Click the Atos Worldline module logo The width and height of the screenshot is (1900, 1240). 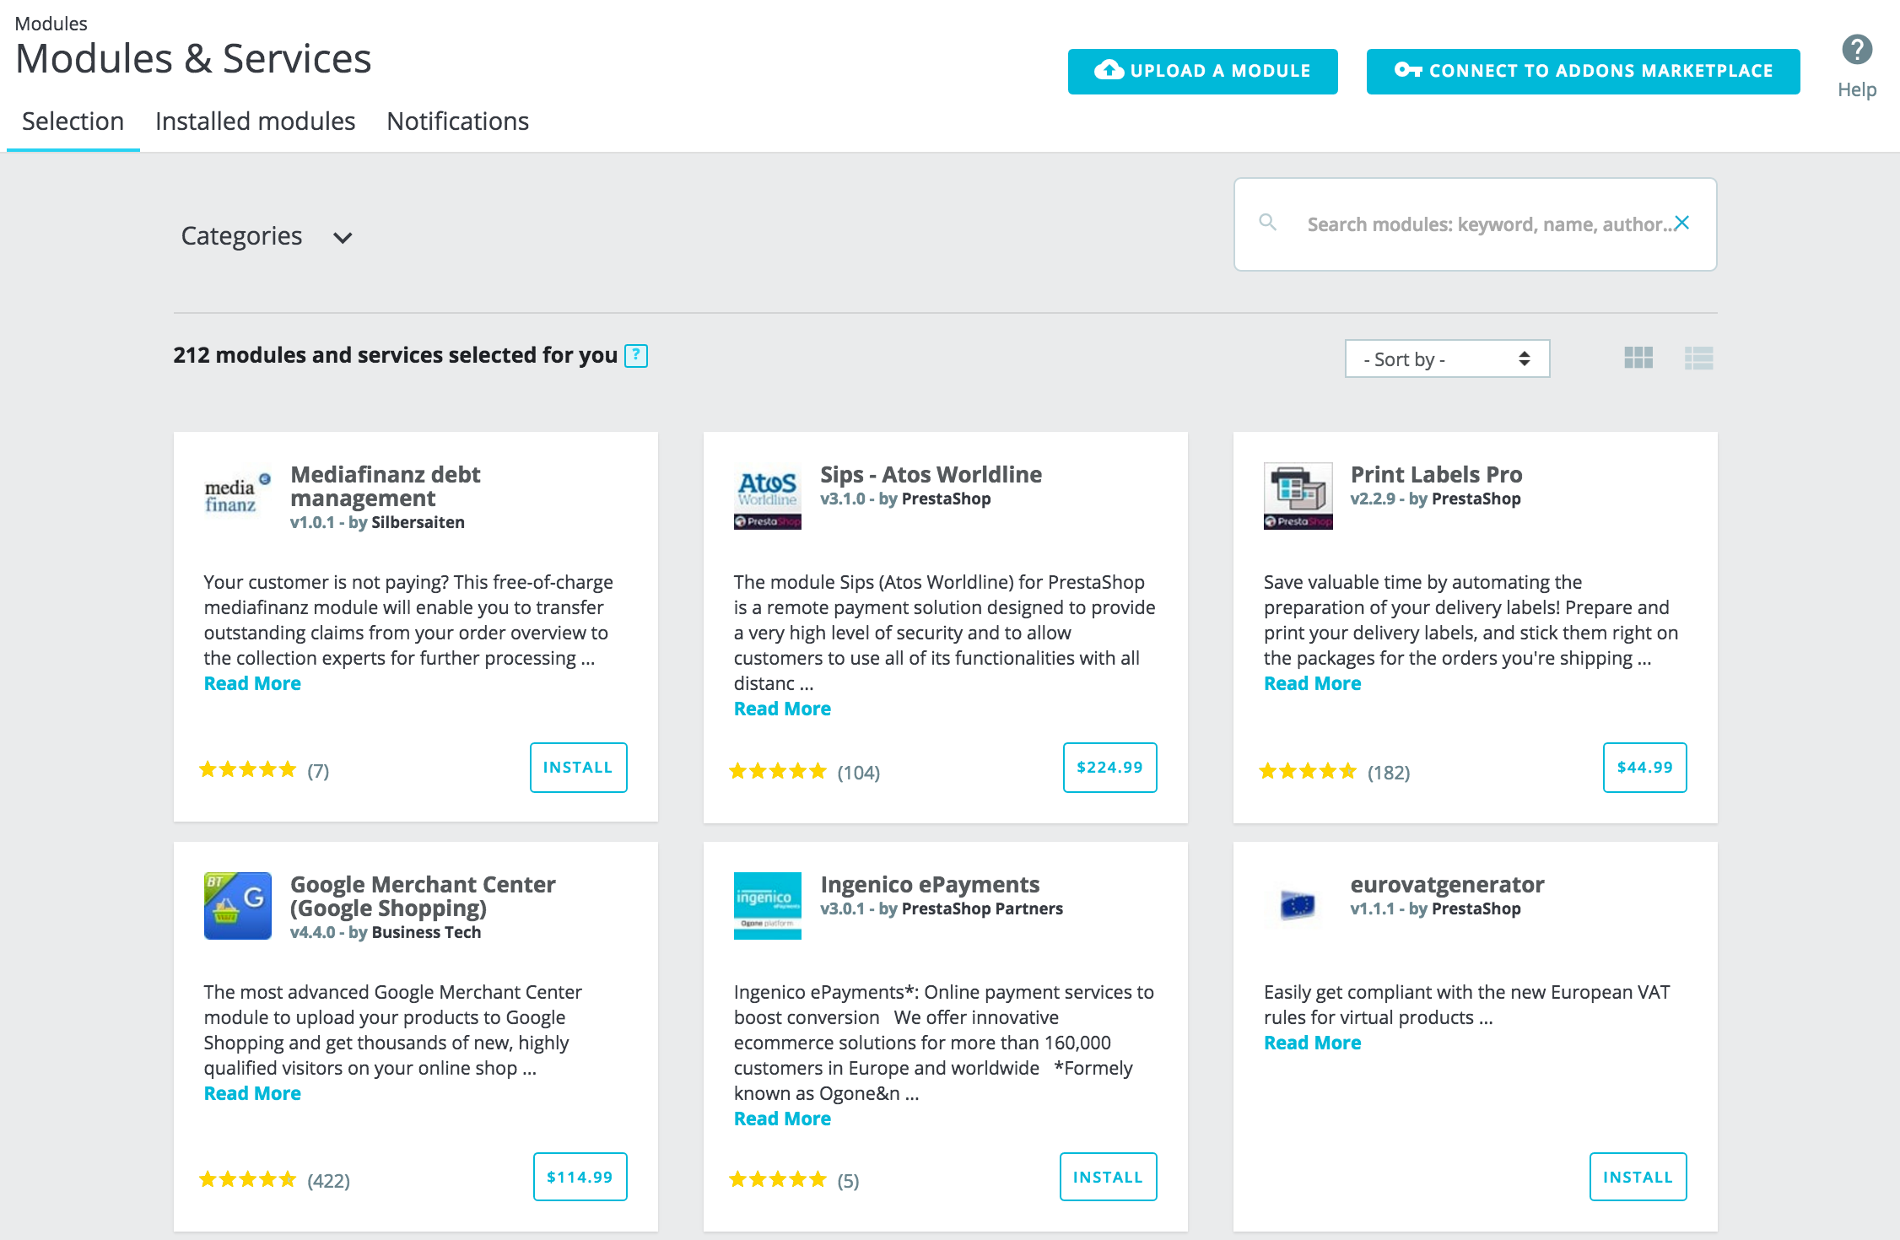click(768, 496)
